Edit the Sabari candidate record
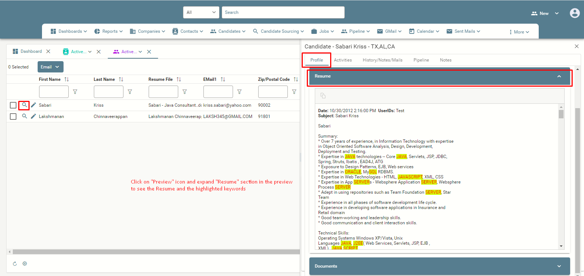The image size is (584, 276). tap(33, 105)
